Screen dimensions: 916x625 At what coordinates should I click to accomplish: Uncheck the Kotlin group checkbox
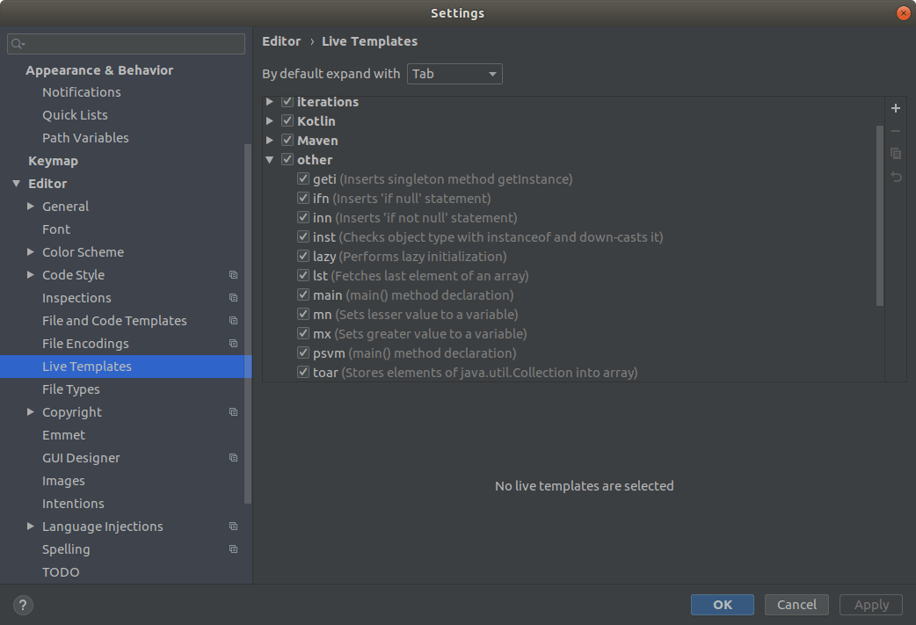(x=287, y=120)
